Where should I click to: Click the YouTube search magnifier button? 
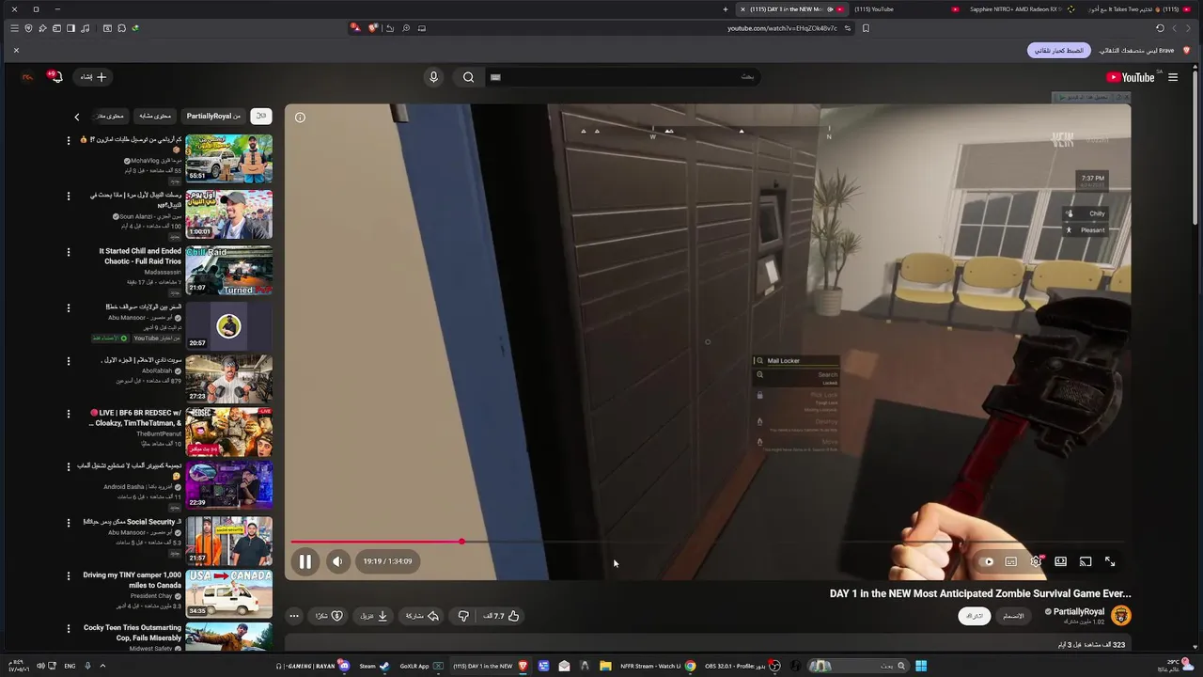pyautogui.click(x=468, y=77)
